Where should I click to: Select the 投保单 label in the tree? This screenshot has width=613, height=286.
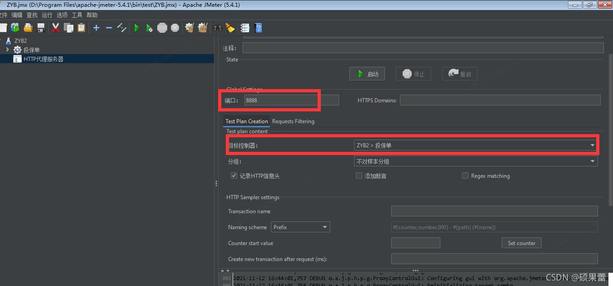pos(32,50)
